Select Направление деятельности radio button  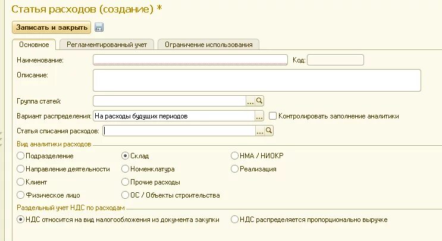click(x=21, y=169)
